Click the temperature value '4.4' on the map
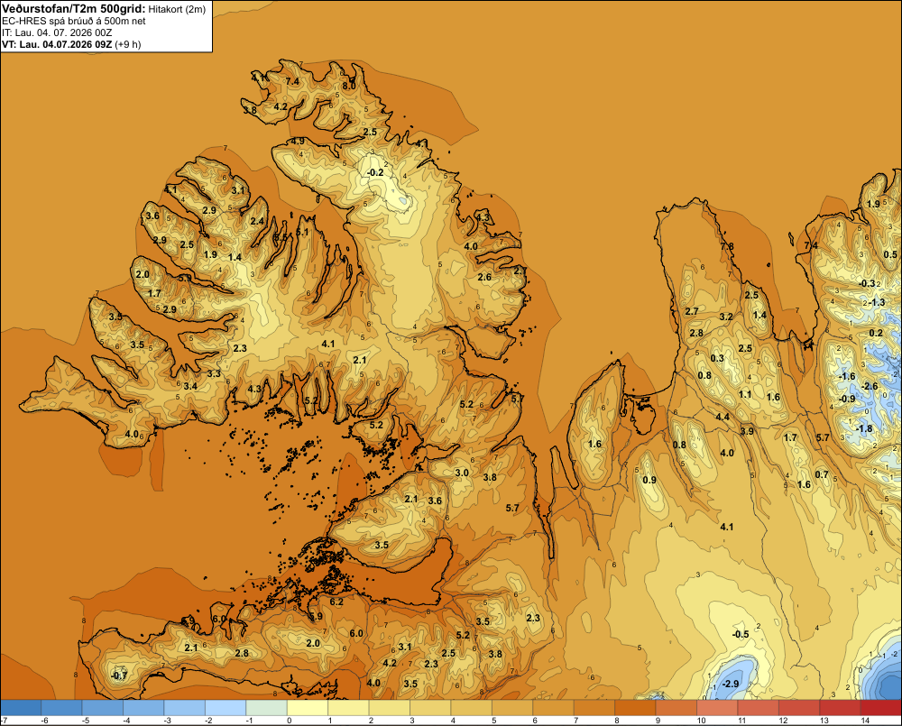902x726 pixels. [723, 417]
